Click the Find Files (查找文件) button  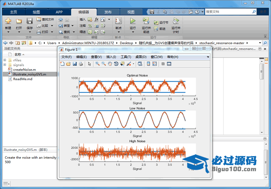pos(45,19)
